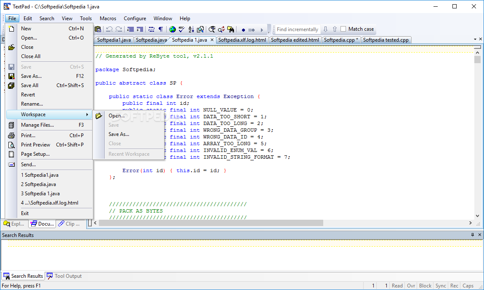The height and width of the screenshot is (290, 484).
Task: Switch to the Softpedia edited.html tab
Action: pos(295,40)
